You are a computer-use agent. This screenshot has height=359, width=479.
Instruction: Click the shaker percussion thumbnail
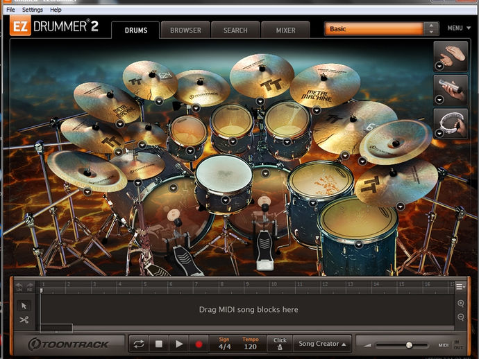coord(451,90)
